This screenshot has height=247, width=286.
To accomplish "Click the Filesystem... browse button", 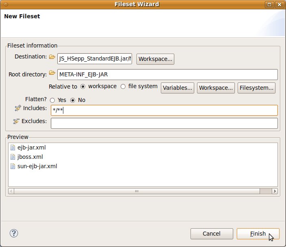I will (257, 88).
